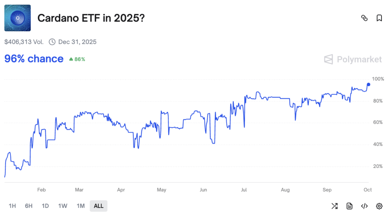Click the shuffle arrows icon below the chart

(x=335, y=206)
